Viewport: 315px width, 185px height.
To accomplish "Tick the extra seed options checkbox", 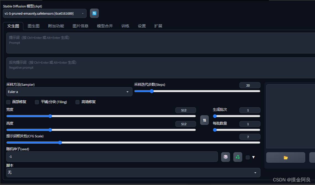I will [x=248, y=157].
